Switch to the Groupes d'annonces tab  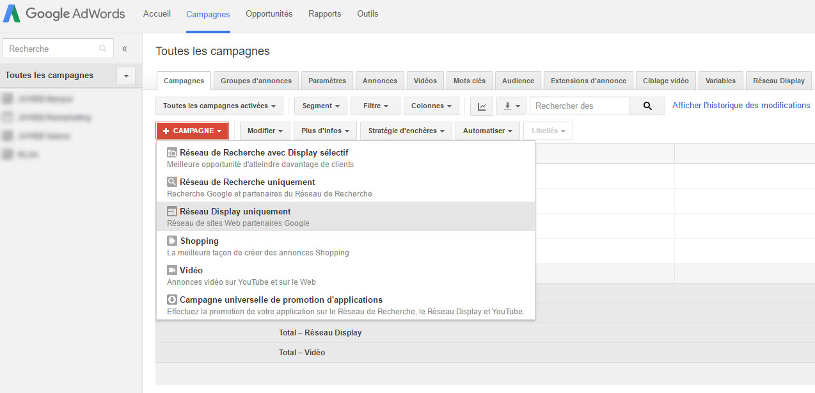pos(256,81)
